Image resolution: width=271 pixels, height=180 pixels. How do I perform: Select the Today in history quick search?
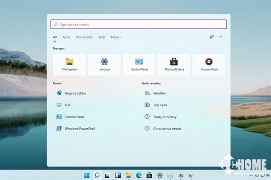(x=164, y=117)
